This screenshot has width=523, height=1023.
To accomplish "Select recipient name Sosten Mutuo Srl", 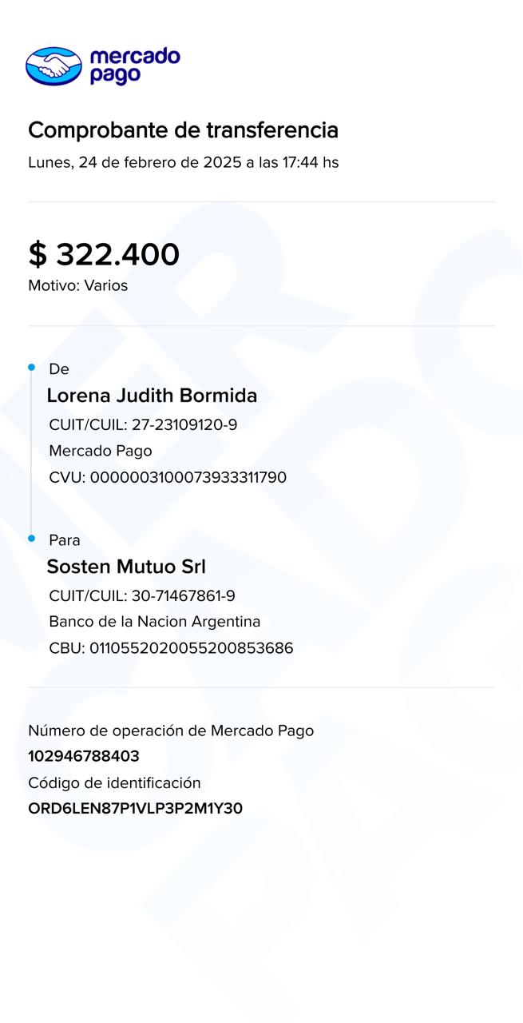I will pos(126,567).
